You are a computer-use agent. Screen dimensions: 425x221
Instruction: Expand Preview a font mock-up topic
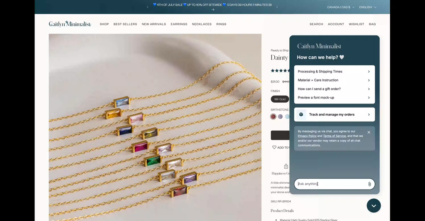(334, 98)
